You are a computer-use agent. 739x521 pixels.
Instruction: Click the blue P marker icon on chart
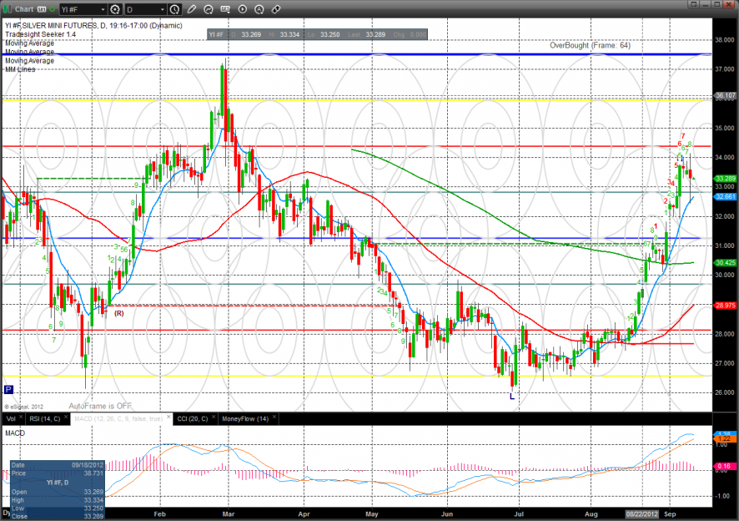click(8, 389)
